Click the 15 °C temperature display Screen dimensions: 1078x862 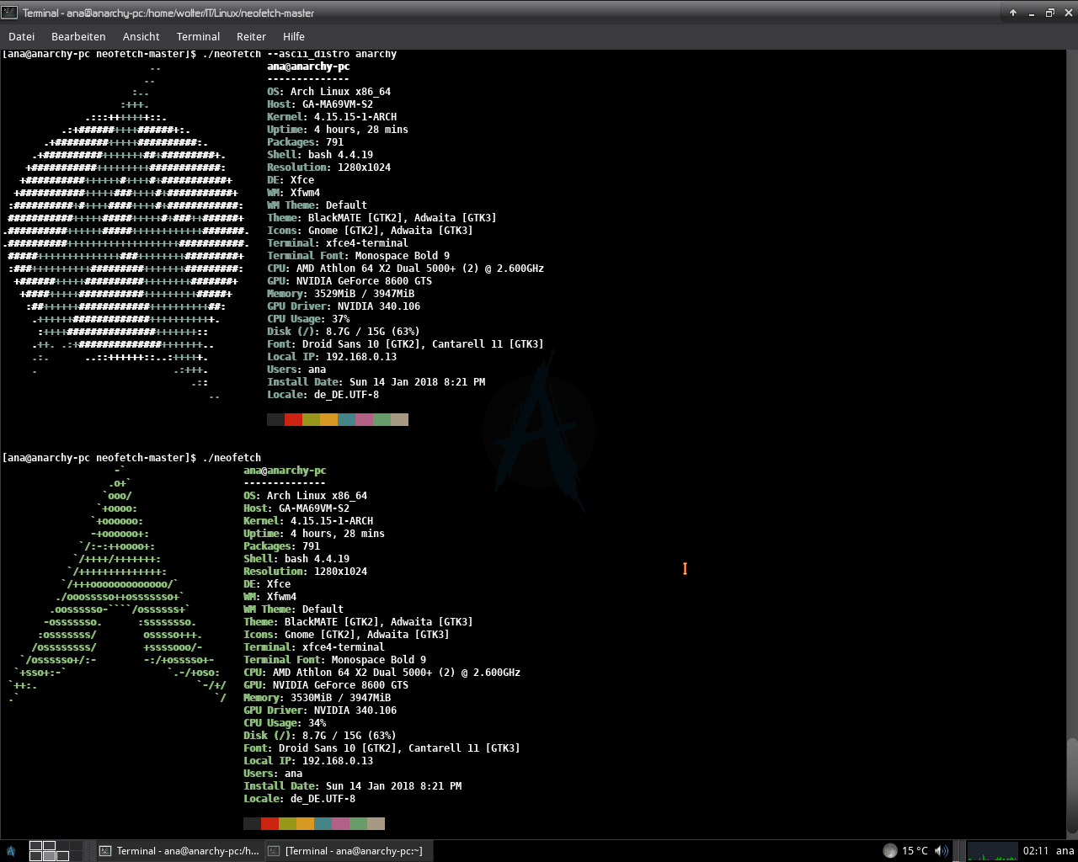(x=914, y=850)
